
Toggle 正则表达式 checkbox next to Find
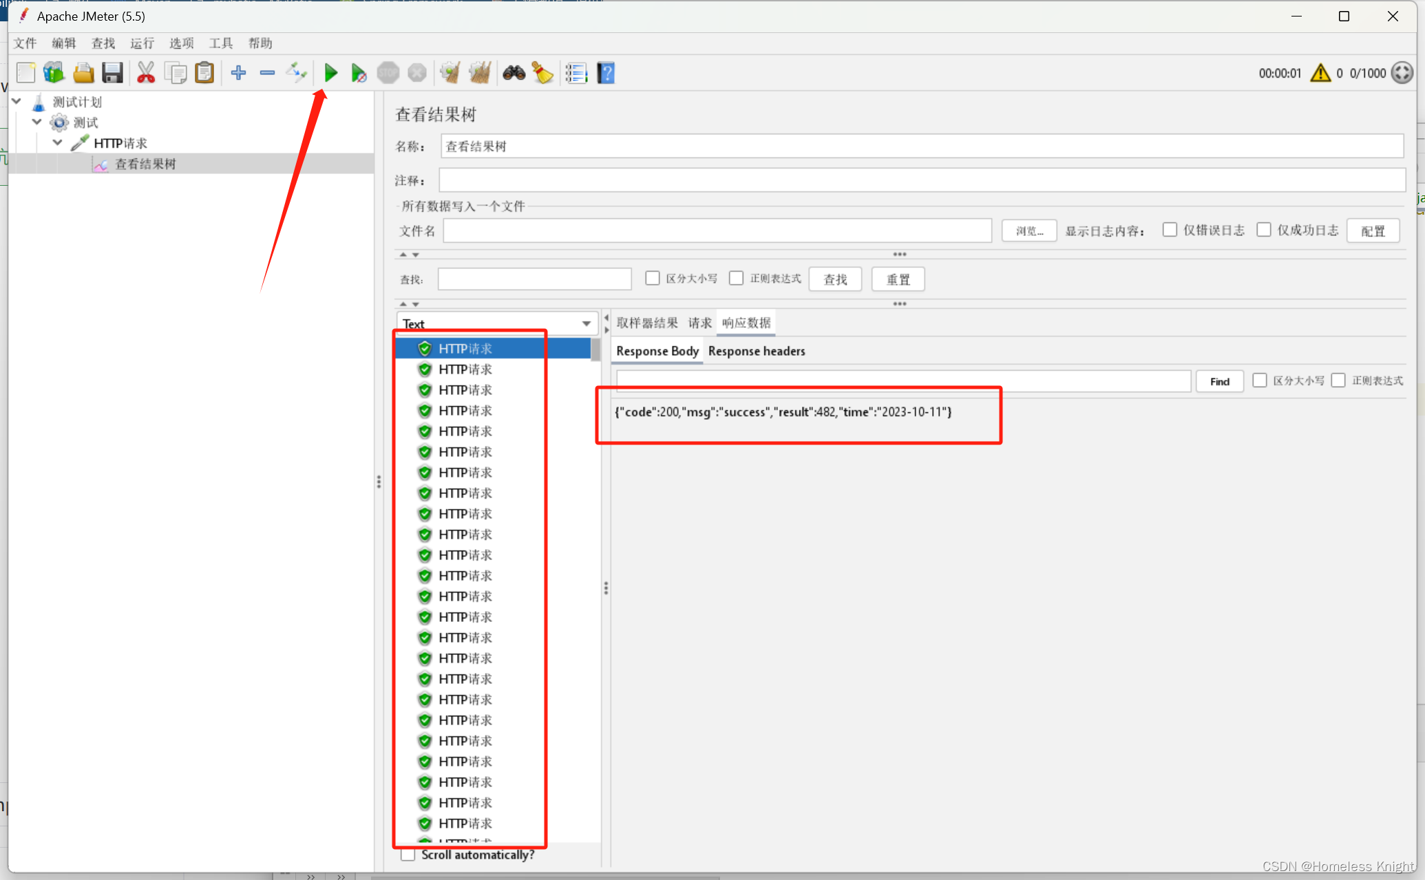point(1338,380)
